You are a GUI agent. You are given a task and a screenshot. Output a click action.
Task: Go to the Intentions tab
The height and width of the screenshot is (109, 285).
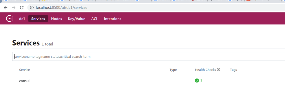(113, 19)
